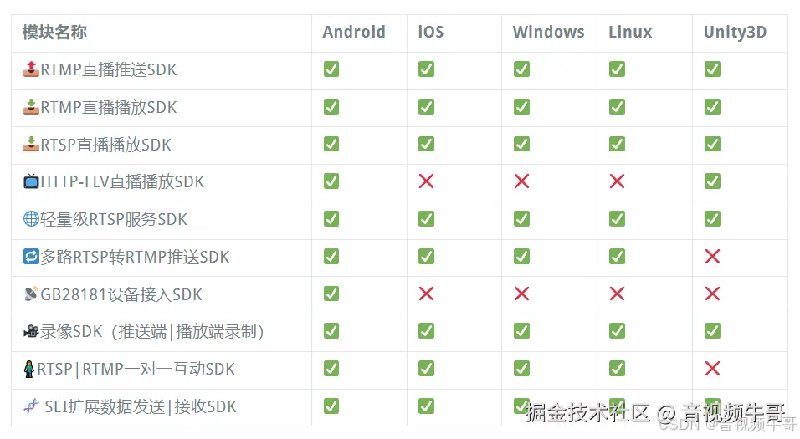Click the 模块名称 column header
The image size is (800, 439).
point(54,32)
